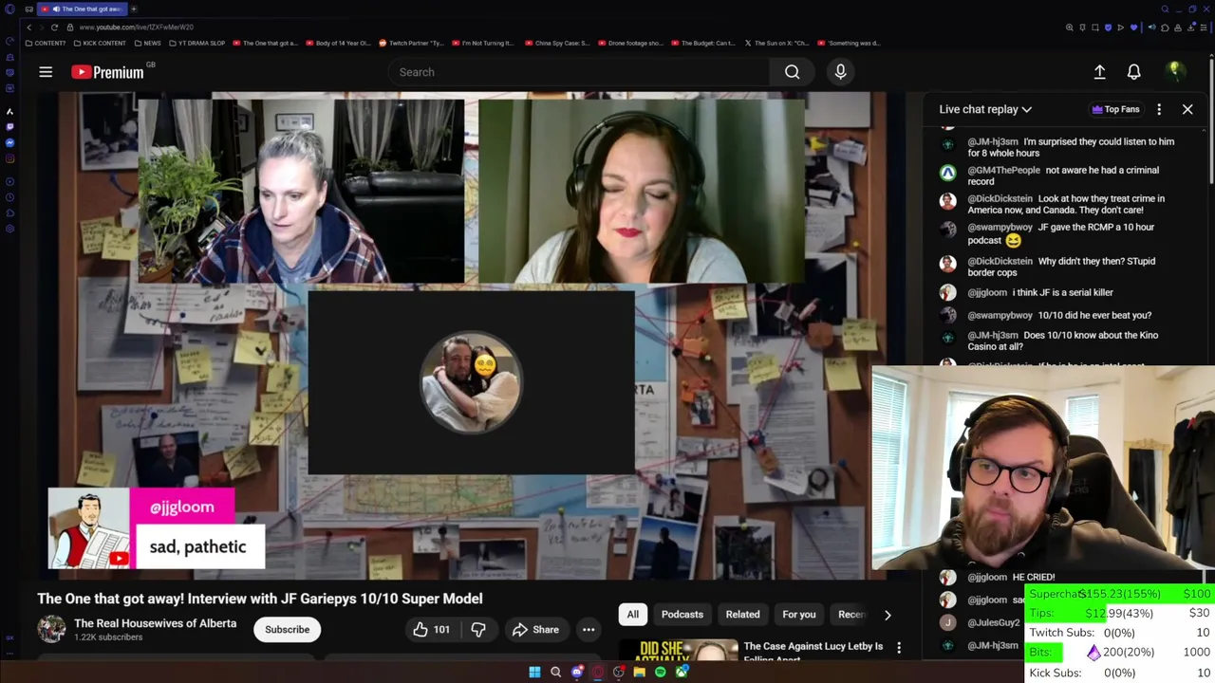Open the Windows Start button

[x=534, y=673]
